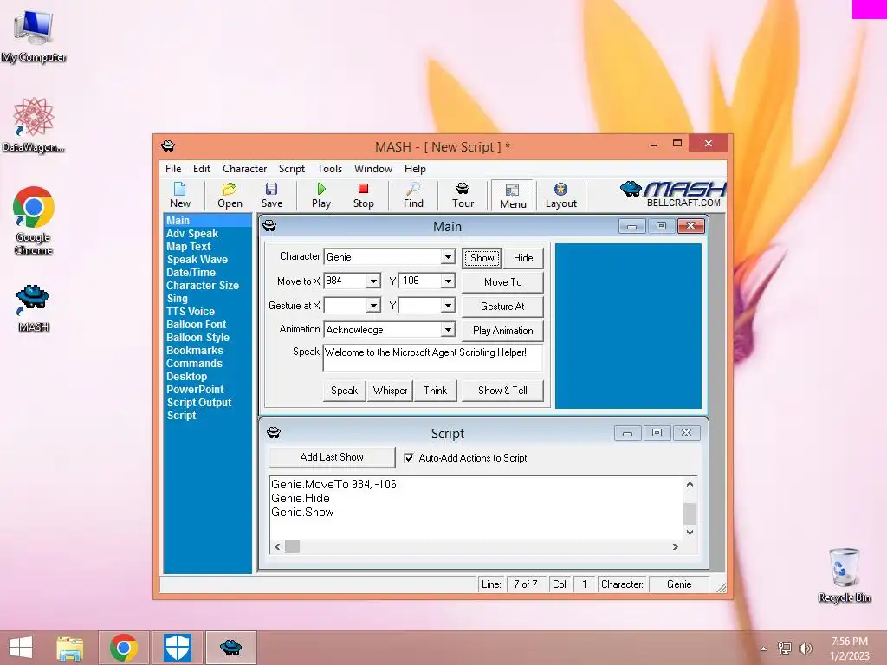Open the shield security taskbar icon
887x665 pixels.
[x=177, y=648]
